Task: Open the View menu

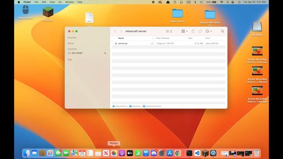Action: (52, 2)
